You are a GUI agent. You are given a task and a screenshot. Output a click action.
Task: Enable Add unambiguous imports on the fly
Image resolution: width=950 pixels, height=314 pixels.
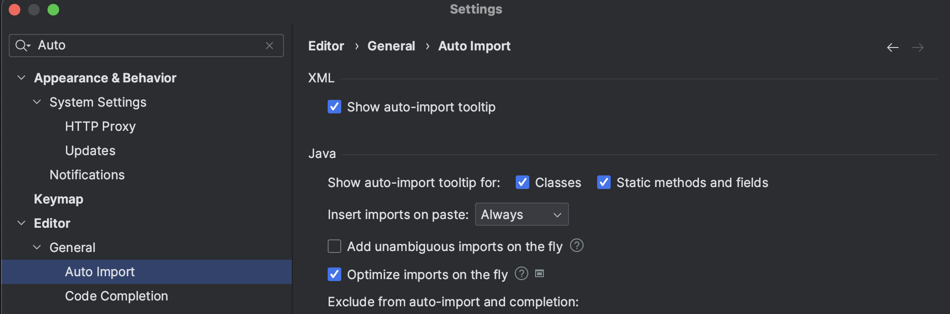[x=334, y=246]
